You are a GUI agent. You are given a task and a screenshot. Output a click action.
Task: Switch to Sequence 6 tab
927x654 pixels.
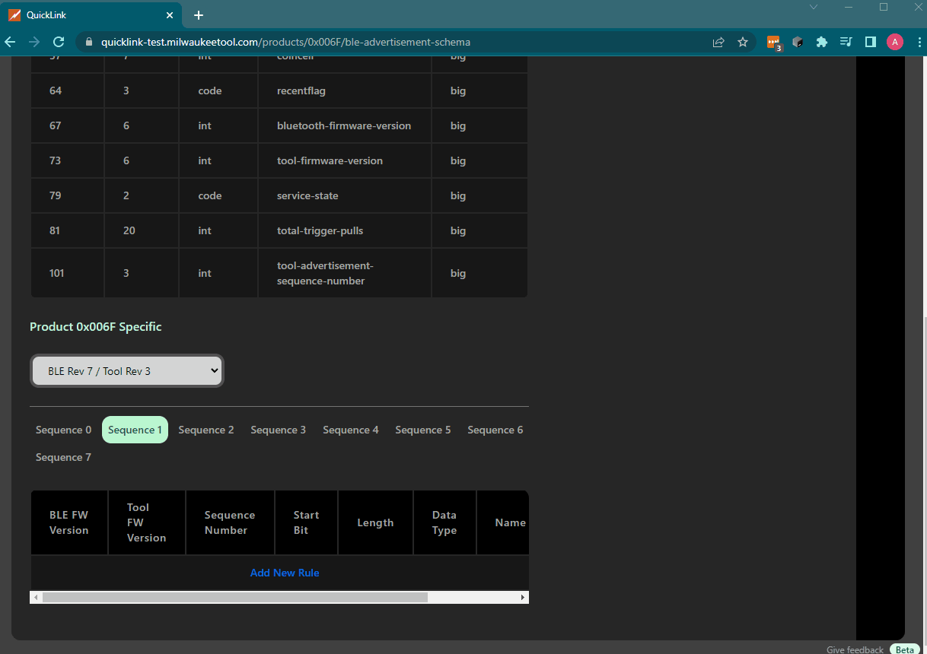(x=495, y=430)
